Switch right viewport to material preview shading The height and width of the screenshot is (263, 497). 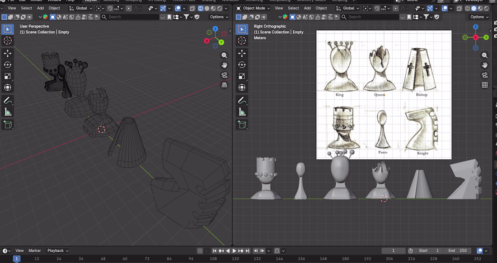[x=480, y=8]
